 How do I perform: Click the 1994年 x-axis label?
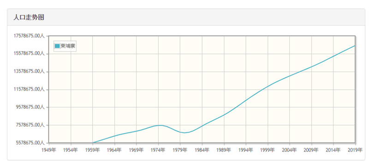coord(246,150)
